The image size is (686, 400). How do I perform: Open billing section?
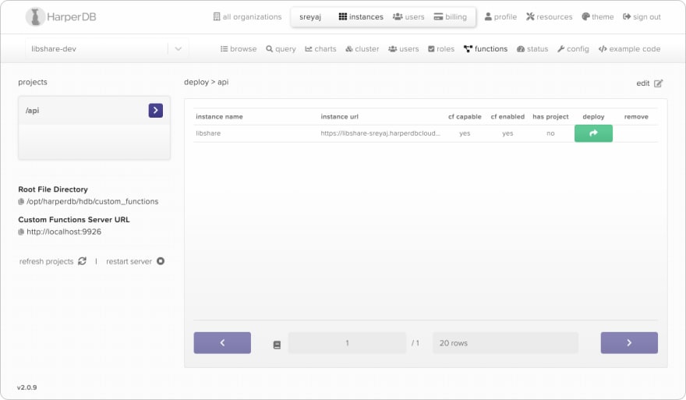(x=451, y=16)
